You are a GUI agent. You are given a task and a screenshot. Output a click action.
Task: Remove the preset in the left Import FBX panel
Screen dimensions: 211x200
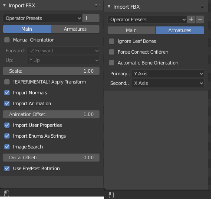point(95,18)
